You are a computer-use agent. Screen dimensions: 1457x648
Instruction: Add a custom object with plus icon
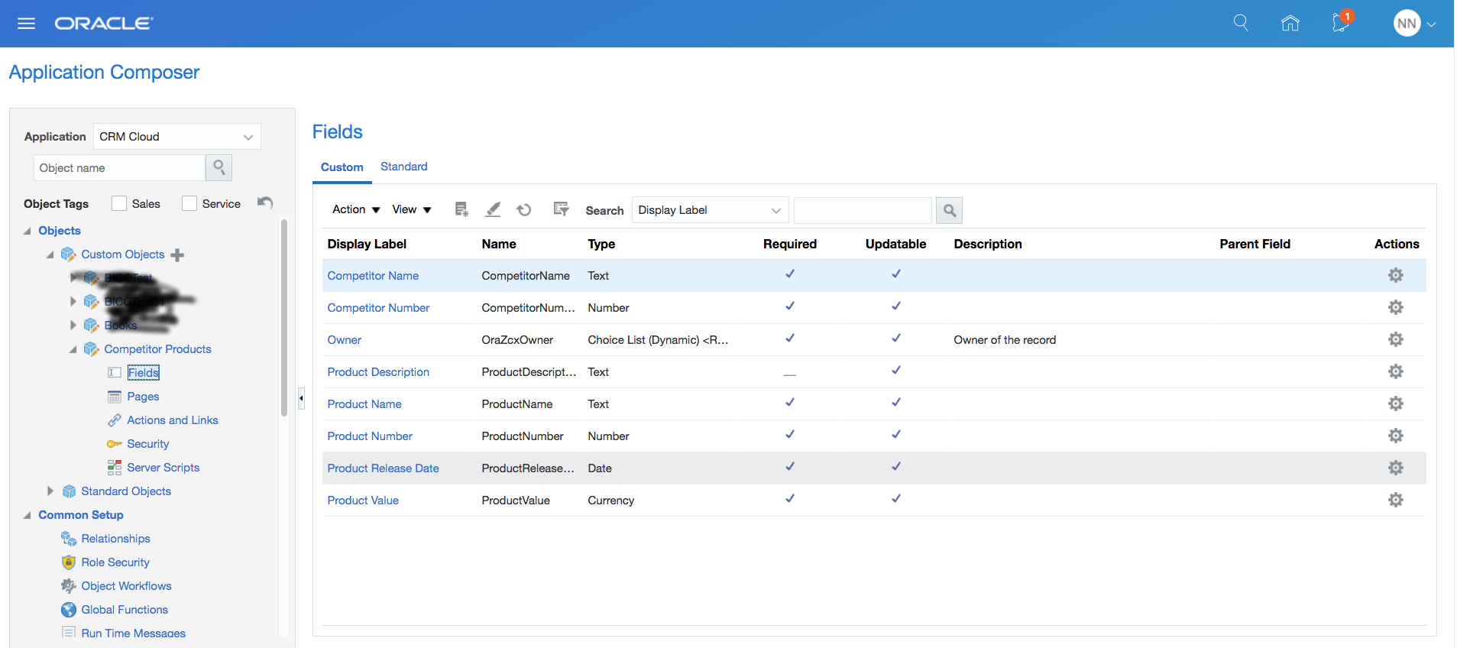(177, 255)
